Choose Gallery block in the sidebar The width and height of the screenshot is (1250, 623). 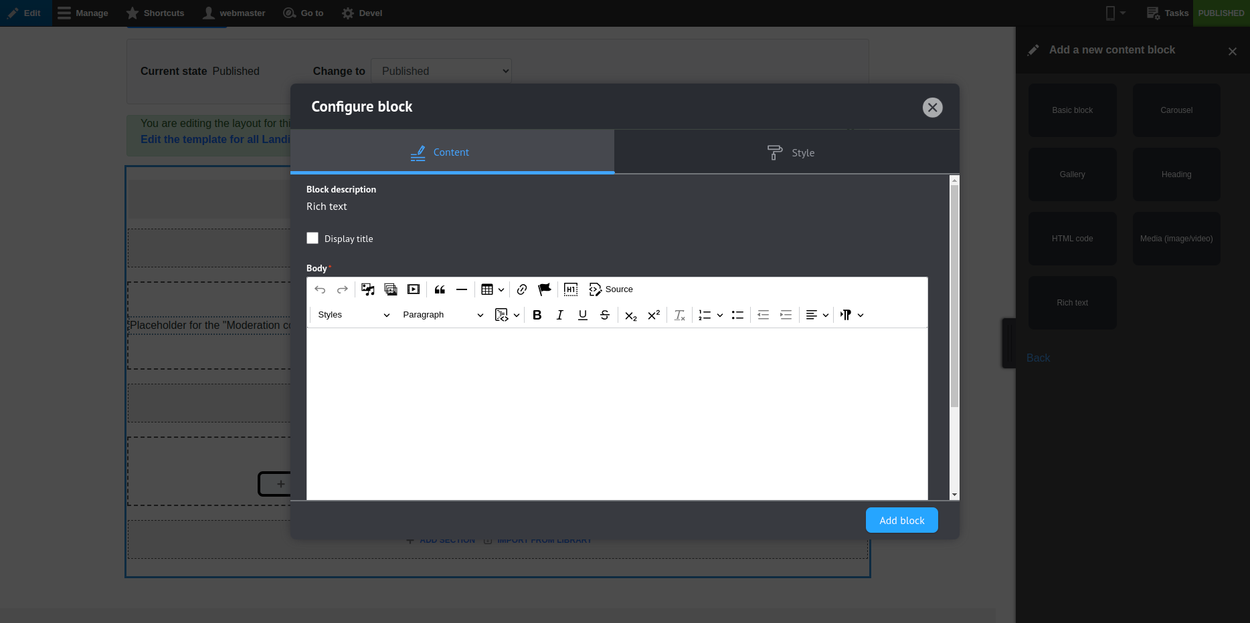[1073, 174]
